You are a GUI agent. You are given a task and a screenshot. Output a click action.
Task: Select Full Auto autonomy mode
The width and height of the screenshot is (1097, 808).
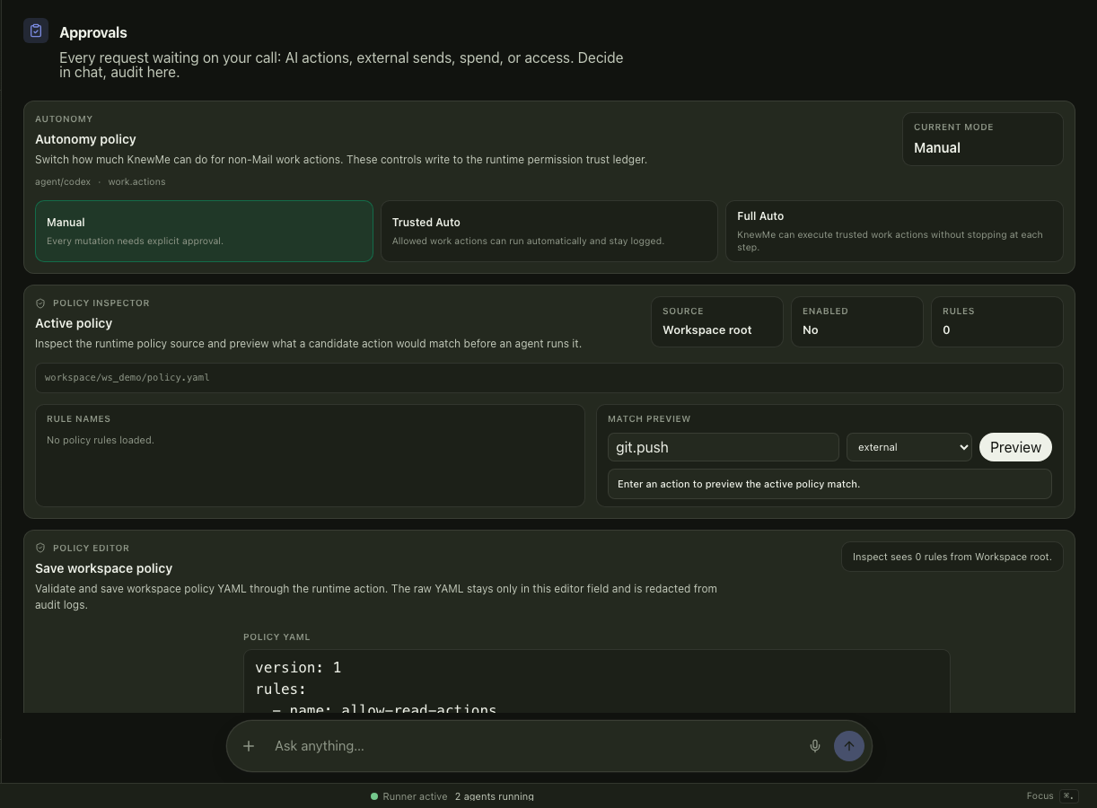coord(895,231)
